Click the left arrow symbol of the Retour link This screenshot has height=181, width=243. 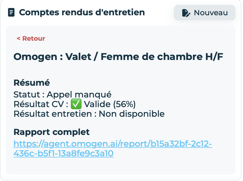(18, 38)
